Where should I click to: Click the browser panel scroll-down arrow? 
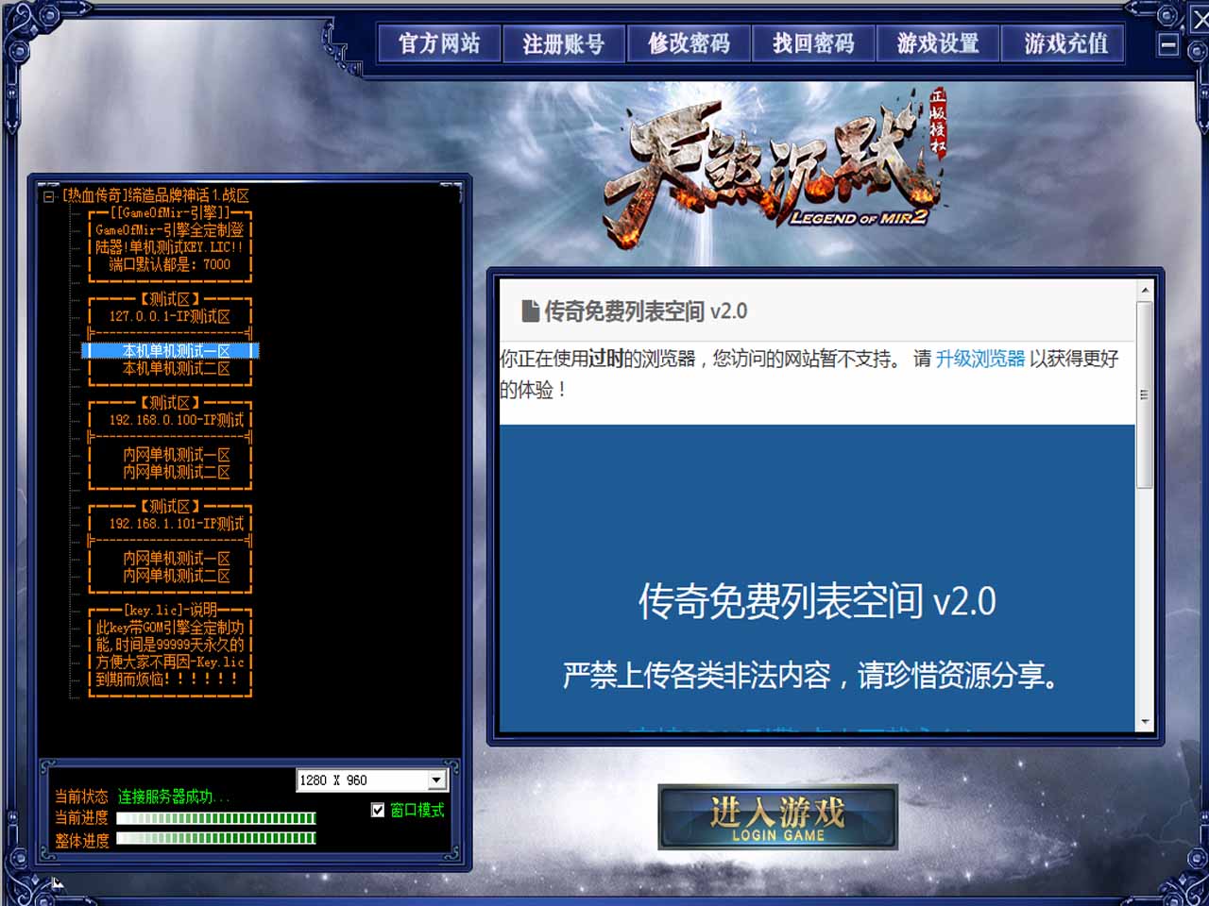click(1145, 722)
